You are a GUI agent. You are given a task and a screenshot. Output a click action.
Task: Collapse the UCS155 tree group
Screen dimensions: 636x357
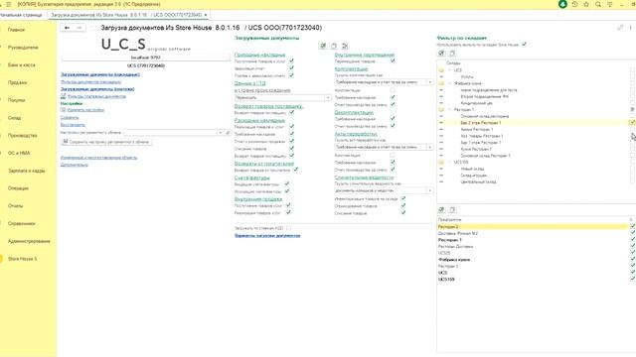[450, 162]
